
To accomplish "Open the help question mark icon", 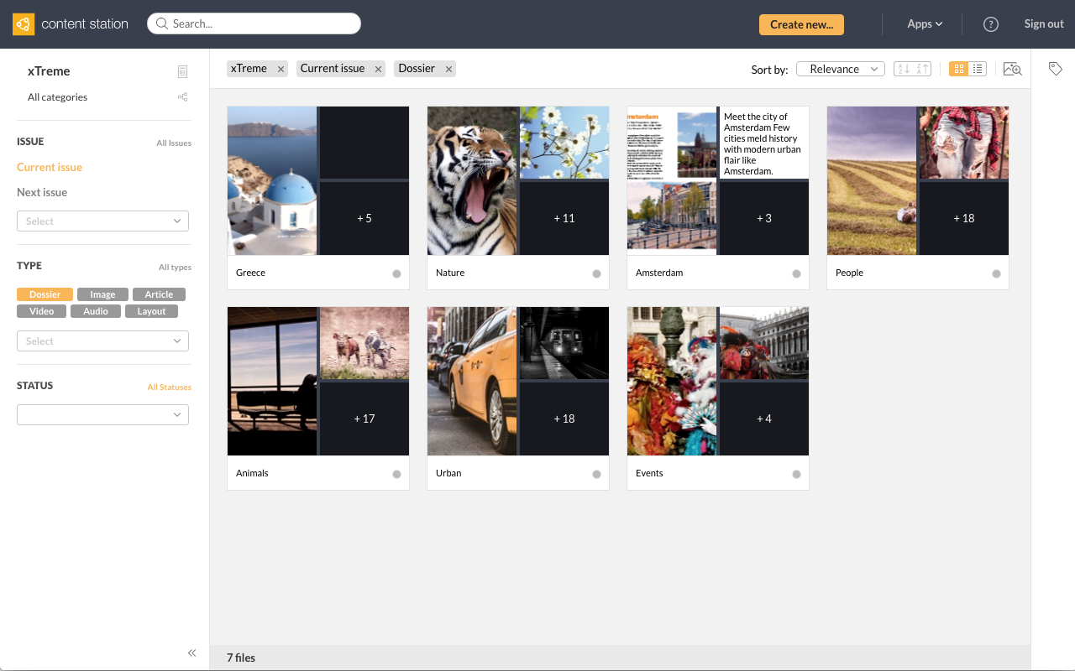I will coord(991,24).
